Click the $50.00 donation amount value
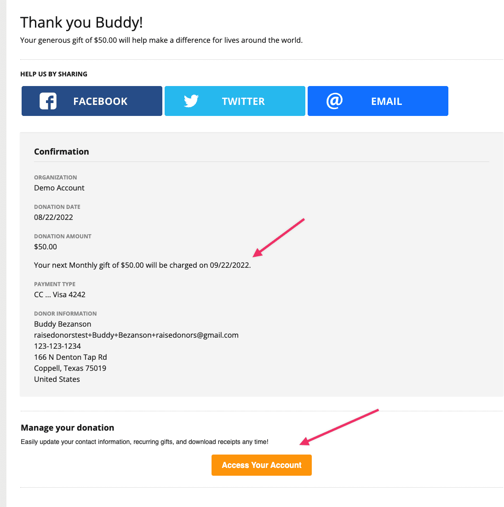Screen dimensions: 504x507 (46, 247)
